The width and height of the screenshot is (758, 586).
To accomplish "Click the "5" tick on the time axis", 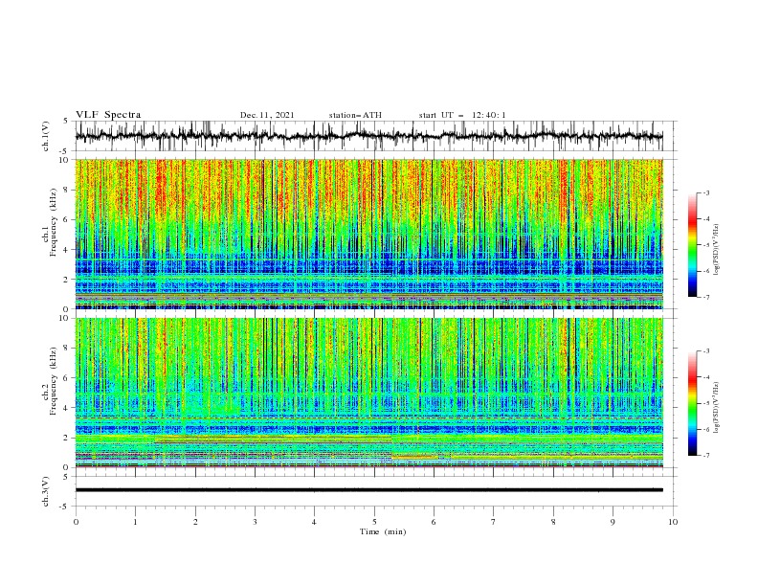I will pyautogui.click(x=374, y=522).
